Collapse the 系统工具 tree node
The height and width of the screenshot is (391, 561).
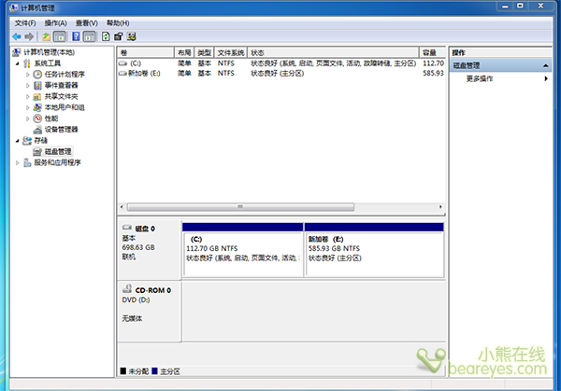15,63
